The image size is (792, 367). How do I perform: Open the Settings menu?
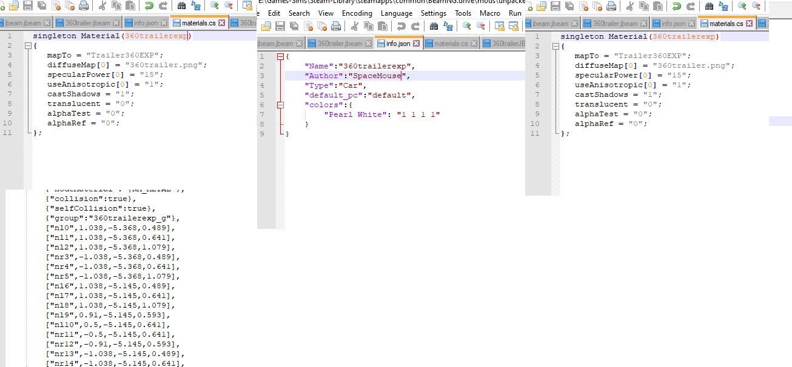pyautogui.click(x=434, y=13)
